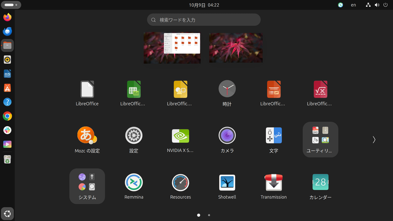Open the power system menu icon
The height and width of the screenshot is (221, 393).
(386, 5)
